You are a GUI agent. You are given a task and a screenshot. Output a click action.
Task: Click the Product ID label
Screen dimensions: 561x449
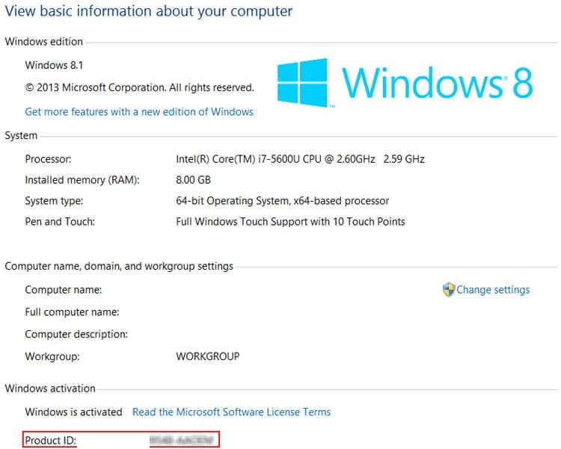51,441
